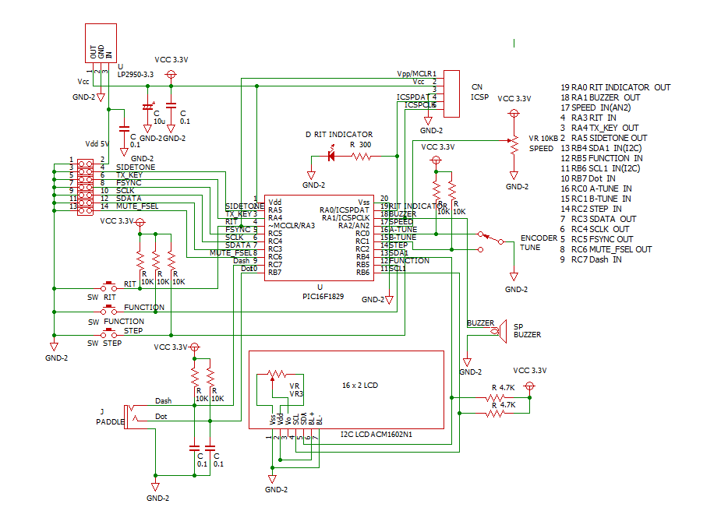Select the '15 RC1 B-TUNE IN' line

pos(596,199)
